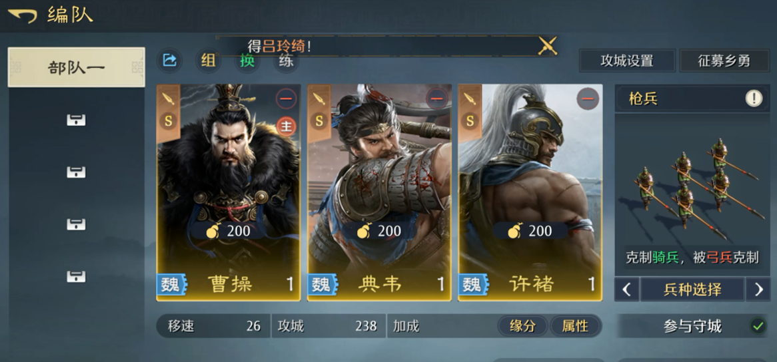The height and width of the screenshot is (362, 777).
Task: Remove 典韦 using the red minus icon
Action: (436, 98)
